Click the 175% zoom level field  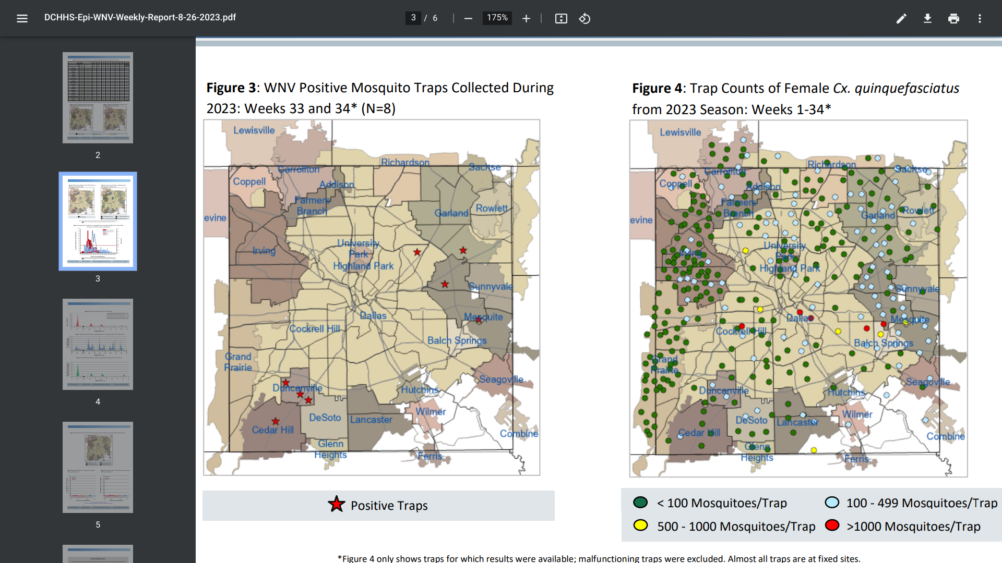click(x=497, y=18)
